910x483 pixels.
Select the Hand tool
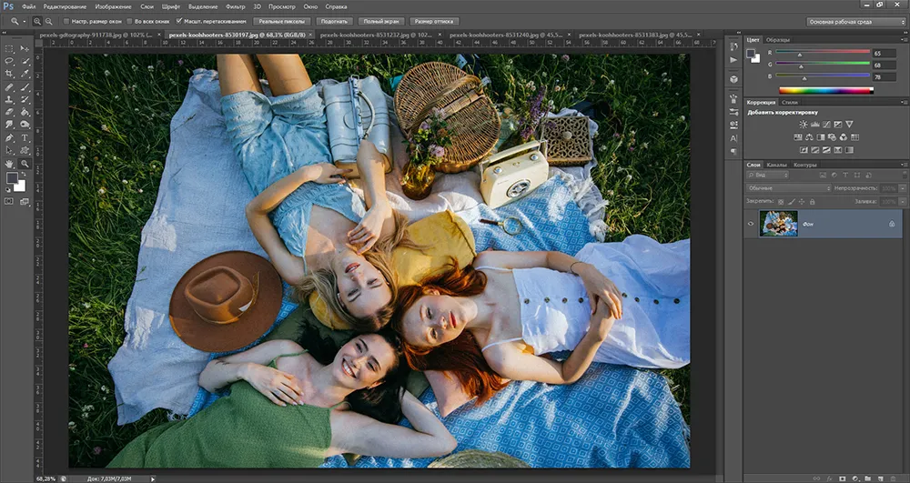click(x=9, y=164)
